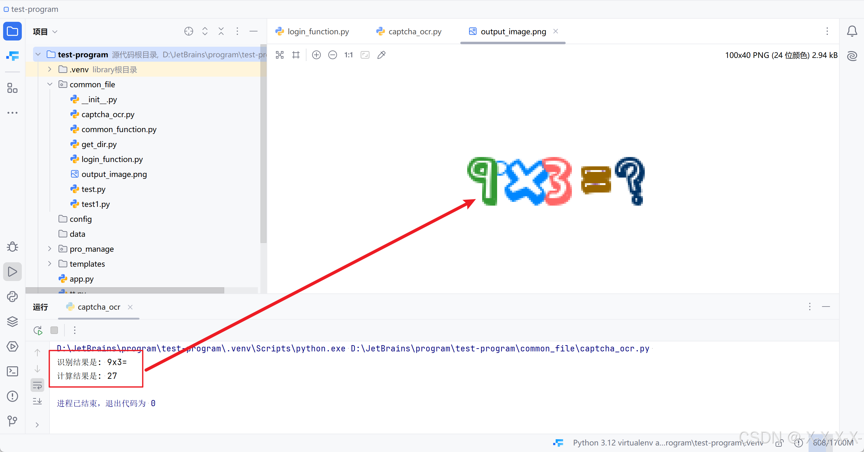864x452 pixels.
Task: Expand the templates folder
Action: pyautogui.click(x=50, y=264)
